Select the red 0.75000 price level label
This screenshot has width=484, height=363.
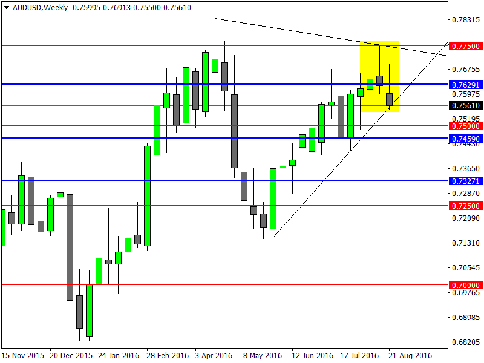(466, 126)
